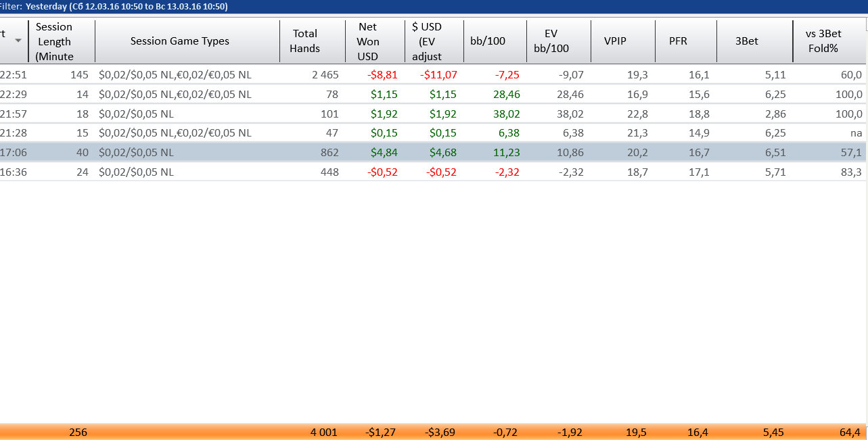Click summary net won -$1,27
The height and width of the screenshot is (440, 868).
381,433
